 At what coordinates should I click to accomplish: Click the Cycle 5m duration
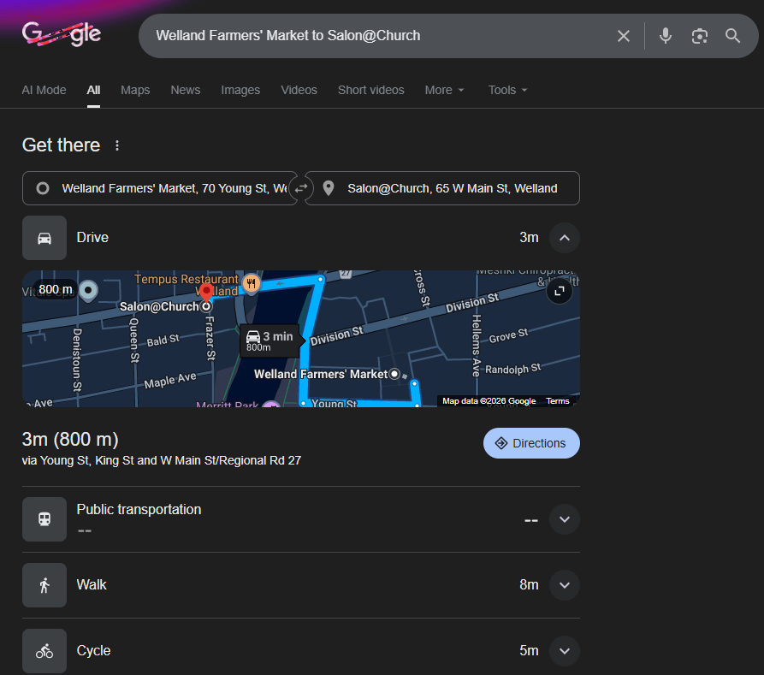coord(529,651)
